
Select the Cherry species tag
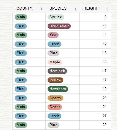point(55,98)
